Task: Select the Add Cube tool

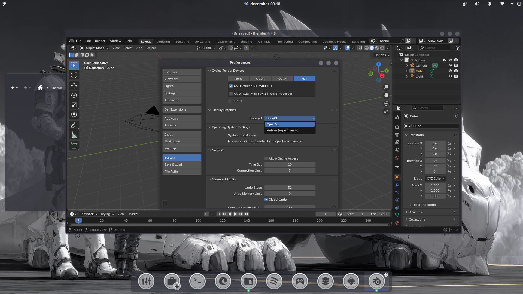Action: click(74, 146)
